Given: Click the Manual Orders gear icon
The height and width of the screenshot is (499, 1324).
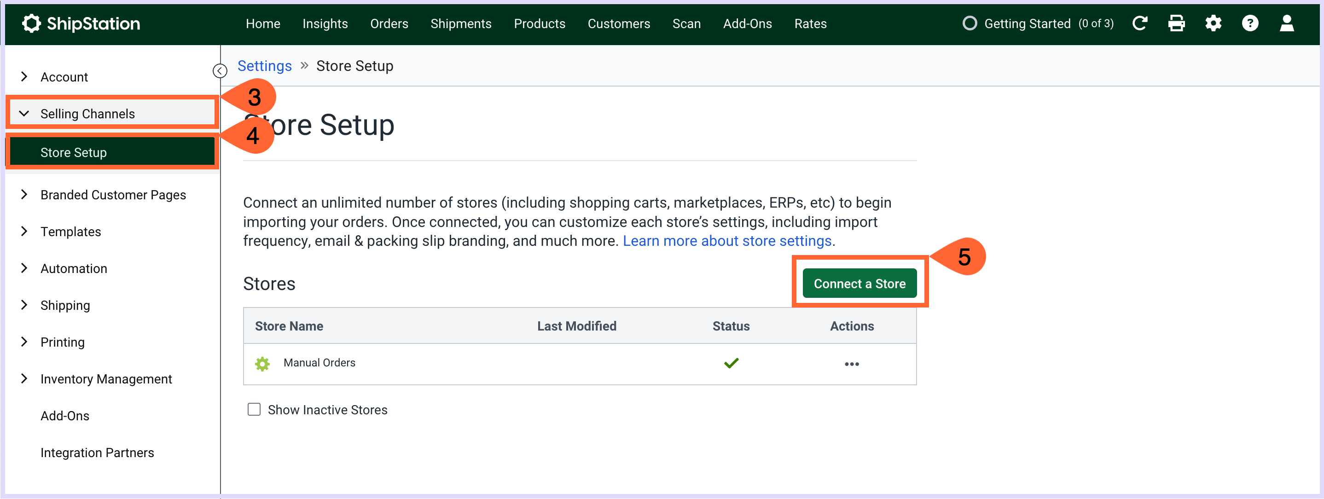Looking at the screenshot, I should [x=262, y=364].
